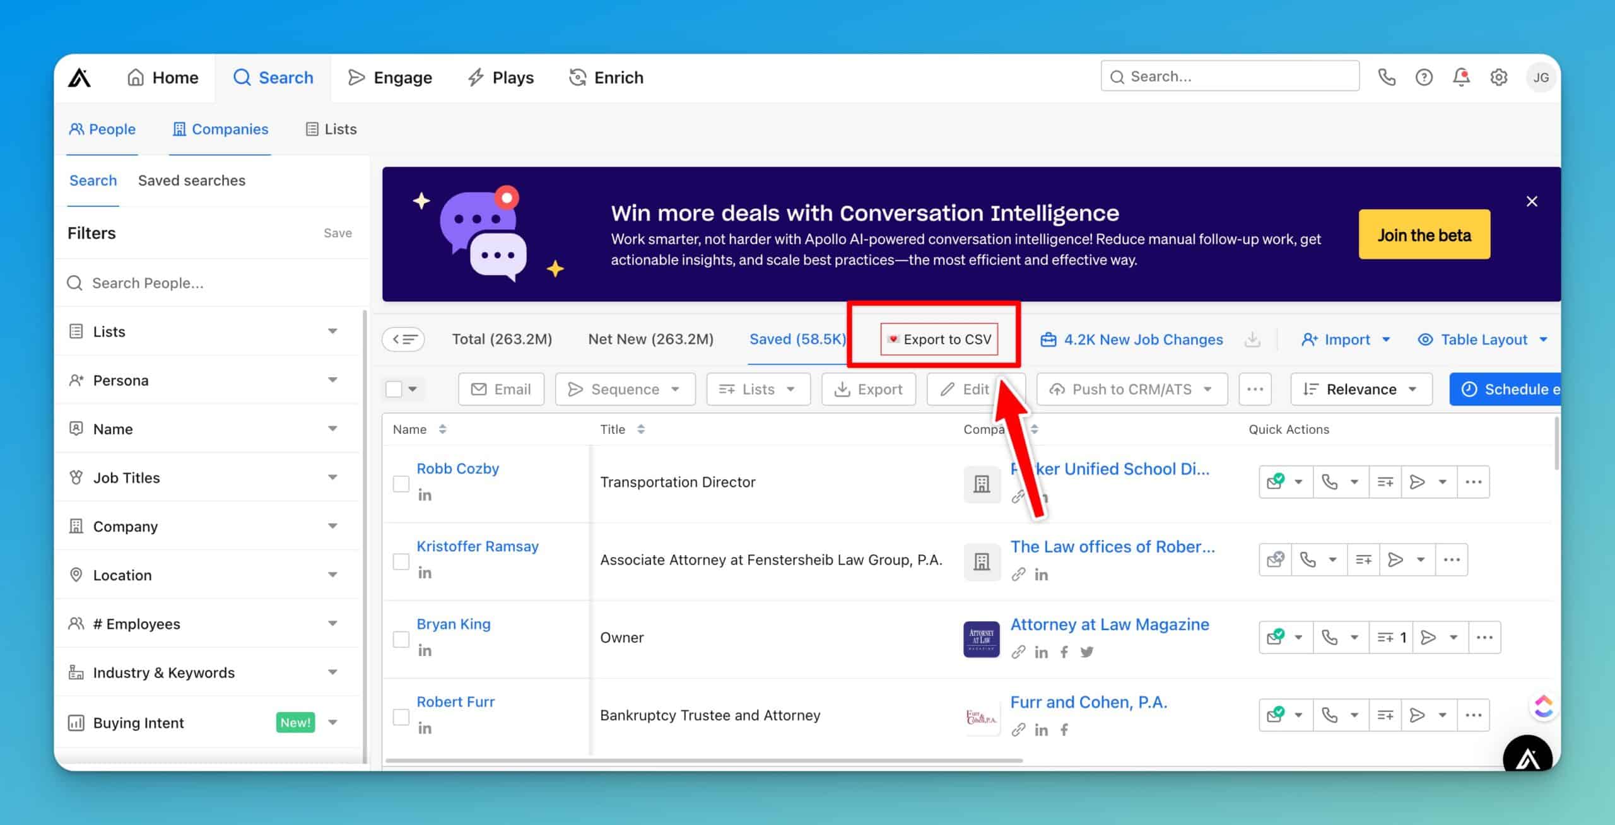The width and height of the screenshot is (1615, 825).
Task: Open Twitter icon for Attorney at Law Magazine
Action: 1086,652
